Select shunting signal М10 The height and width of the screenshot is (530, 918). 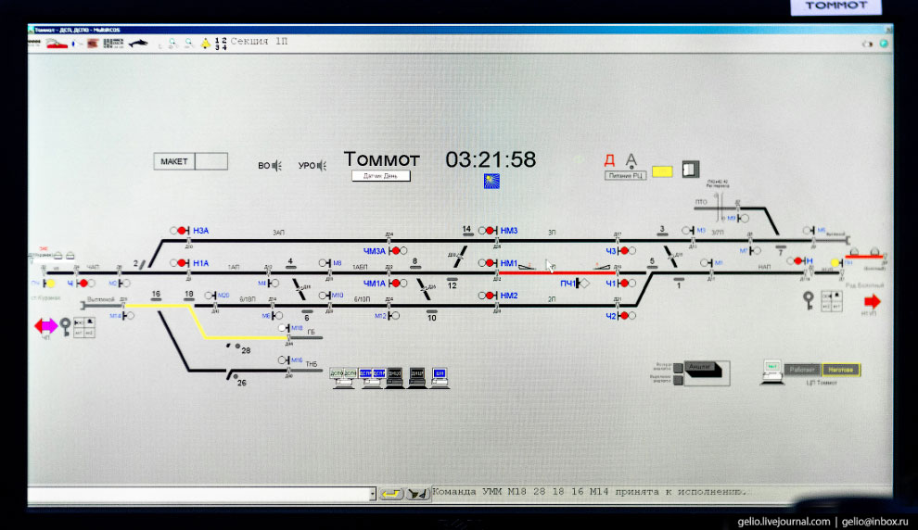(331, 296)
